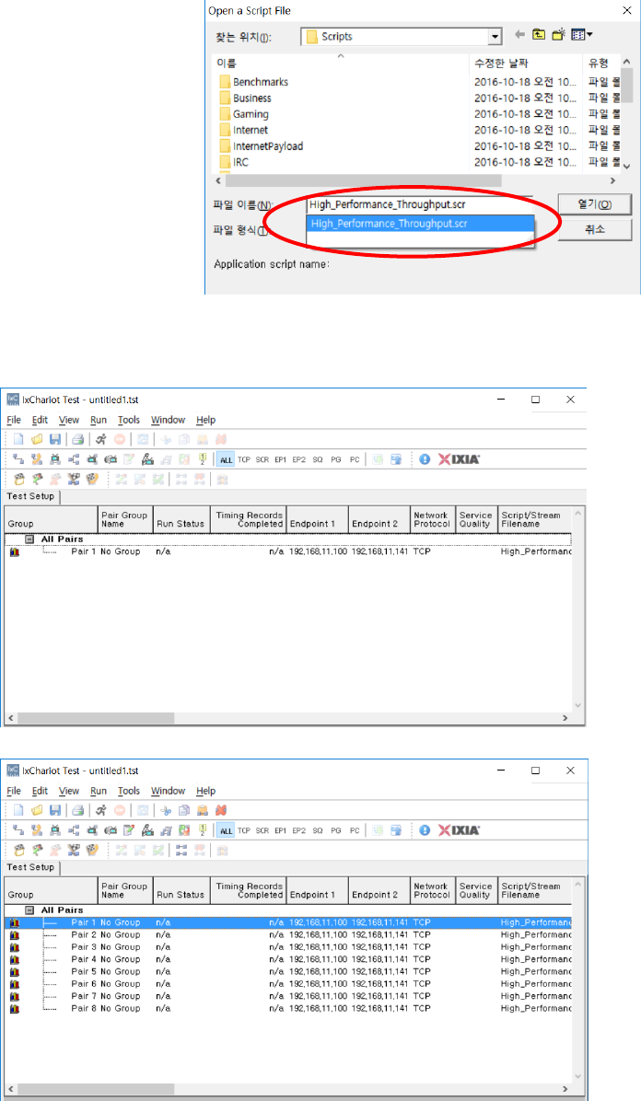Click blue info icon in eight-pair IxChariot window
This screenshot has width=641, height=1101.
click(425, 830)
